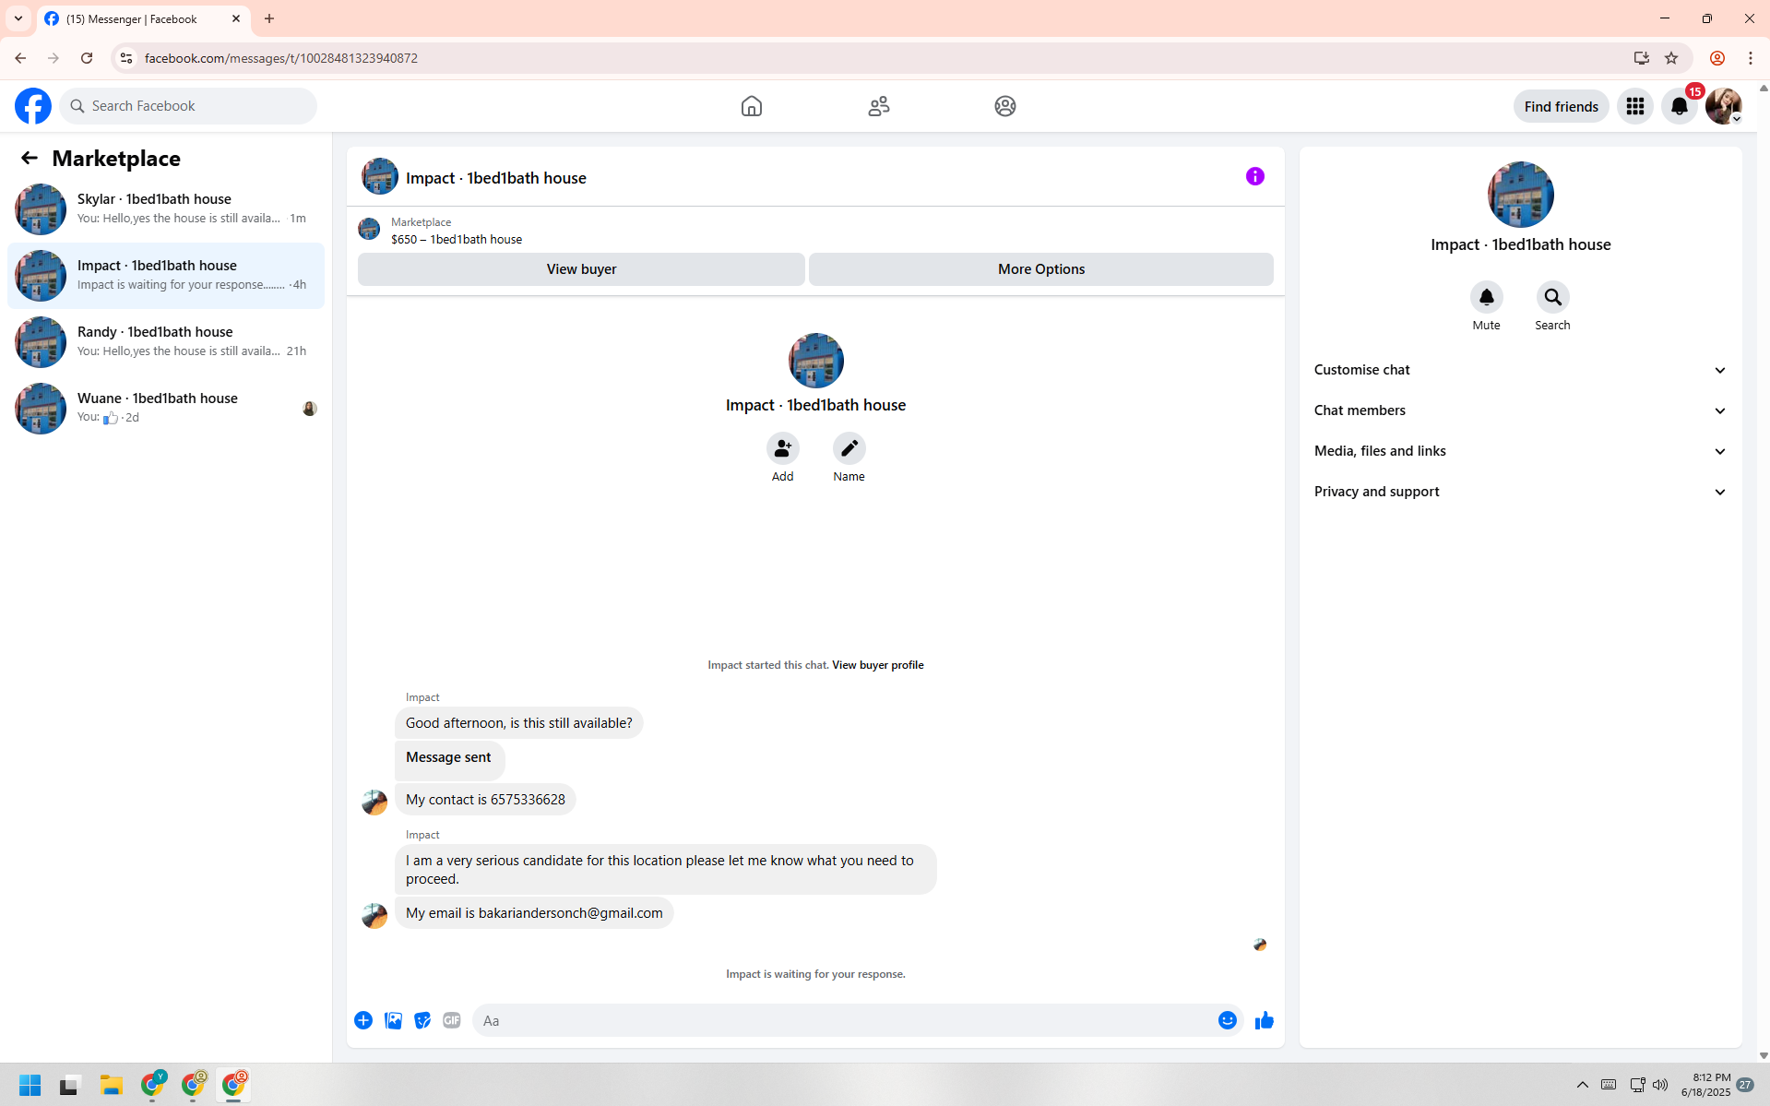1770x1106 pixels.
Task: Open the account profile picture menu
Action: click(1724, 106)
